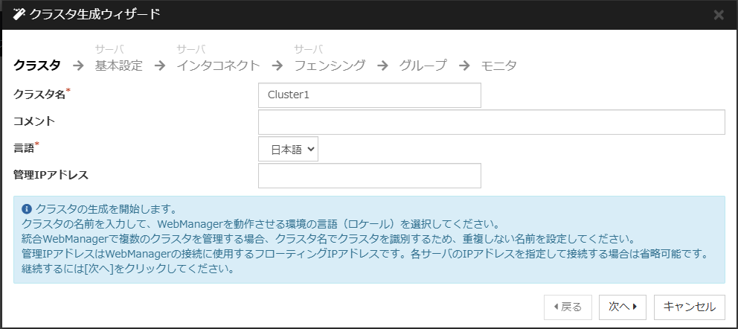Click the arrow icon after フェンシング step
The width and height of the screenshot is (738, 329).
click(382, 66)
